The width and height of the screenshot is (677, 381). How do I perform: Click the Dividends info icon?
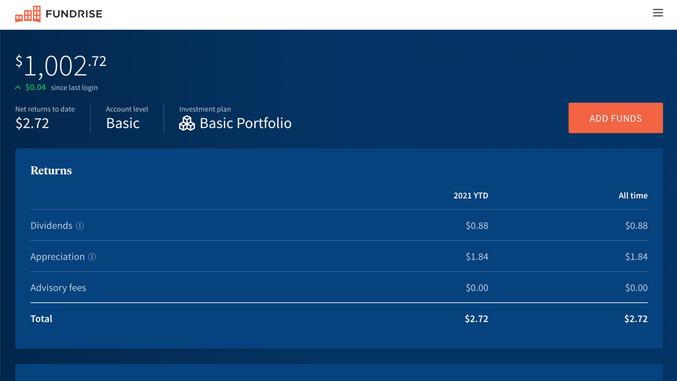click(80, 226)
